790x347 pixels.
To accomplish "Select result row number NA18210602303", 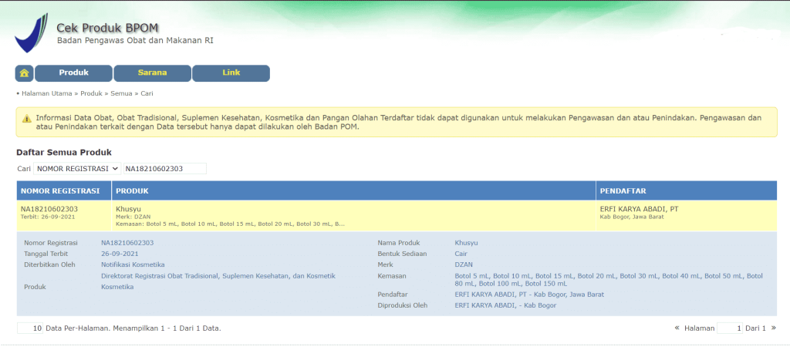I will tap(49, 208).
